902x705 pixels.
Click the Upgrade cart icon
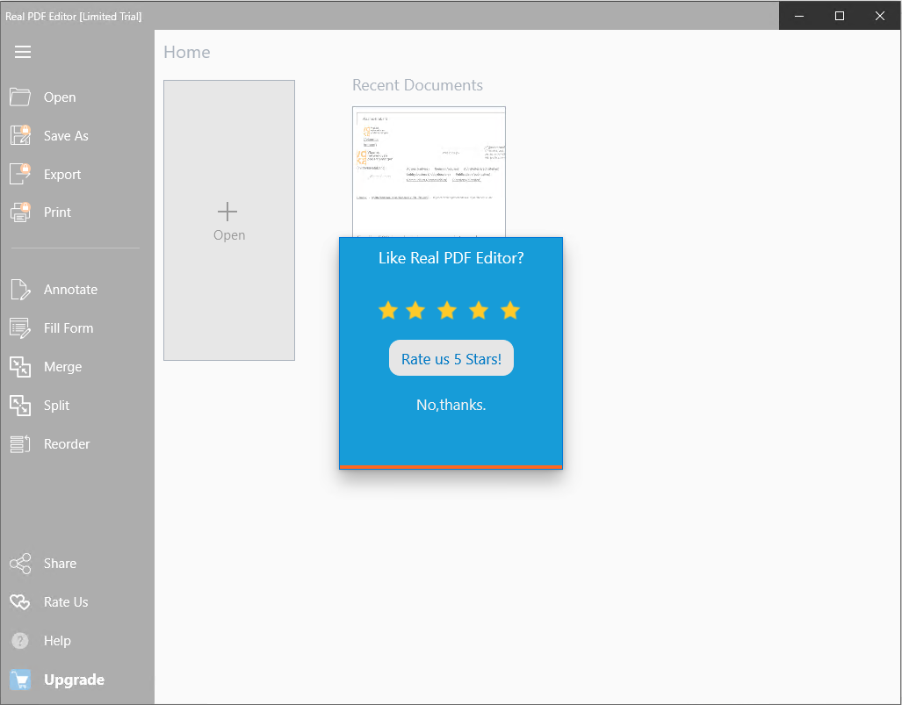[x=19, y=679]
